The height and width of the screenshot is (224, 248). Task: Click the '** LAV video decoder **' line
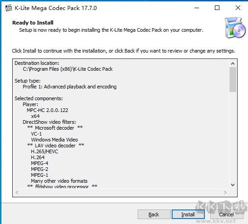click(55, 146)
